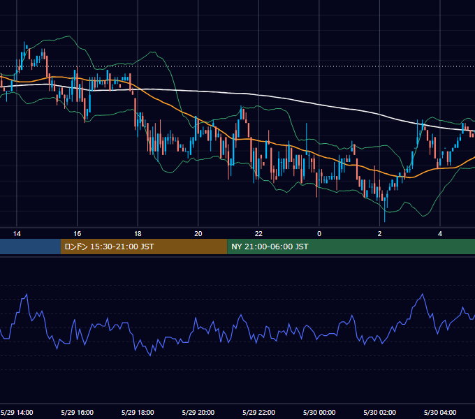Click the 5/29 20:00 date label
The height and width of the screenshot is (419, 475).
[198, 412]
